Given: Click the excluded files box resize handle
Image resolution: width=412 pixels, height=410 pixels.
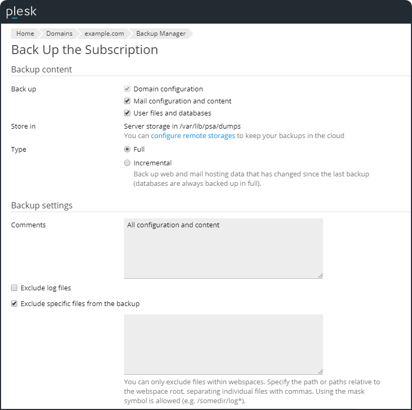Looking at the screenshot, I should coord(320,372).
